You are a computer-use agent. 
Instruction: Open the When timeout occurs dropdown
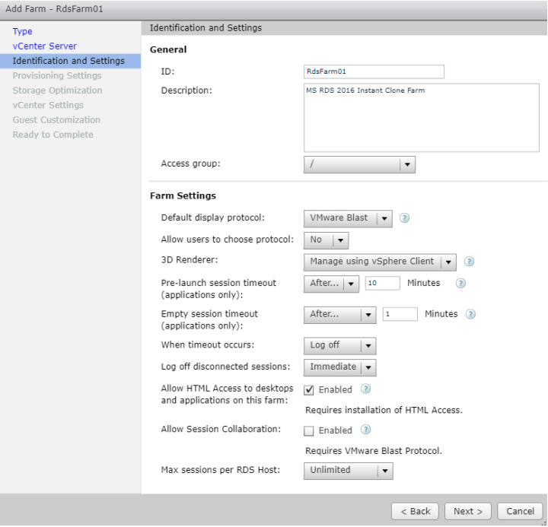(339, 345)
